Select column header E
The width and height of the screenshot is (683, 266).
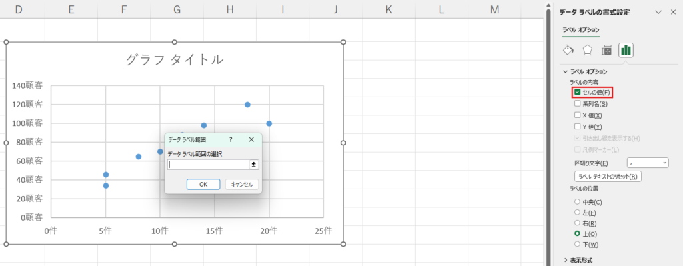pyautogui.click(x=71, y=9)
